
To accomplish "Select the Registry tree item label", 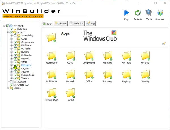I will tap(25, 68).
